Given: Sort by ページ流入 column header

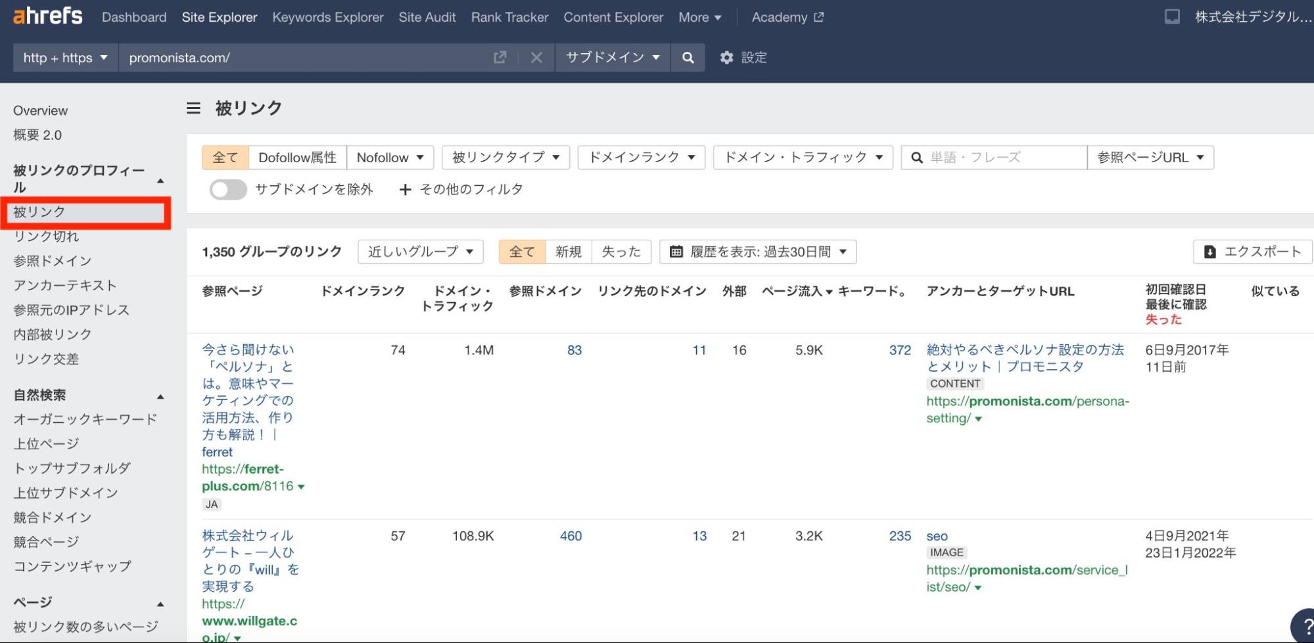Looking at the screenshot, I should pos(797,291).
